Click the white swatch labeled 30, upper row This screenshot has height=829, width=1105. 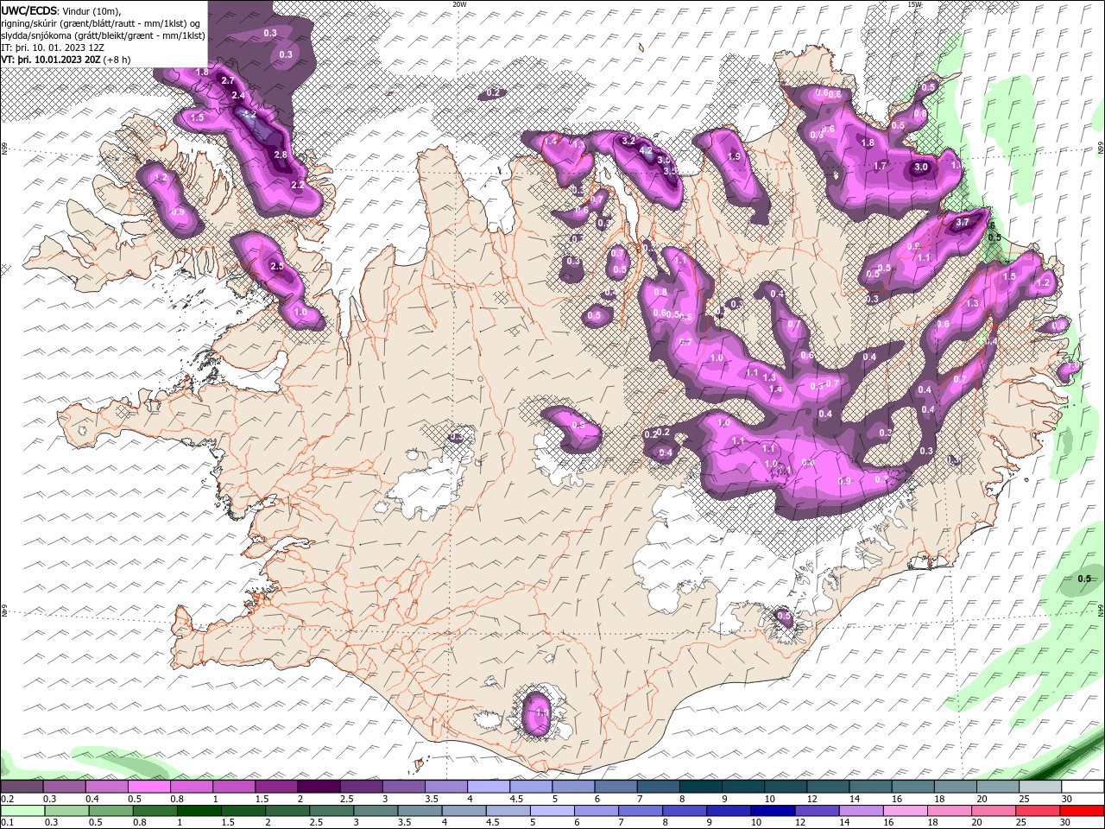(x=1083, y=787)
